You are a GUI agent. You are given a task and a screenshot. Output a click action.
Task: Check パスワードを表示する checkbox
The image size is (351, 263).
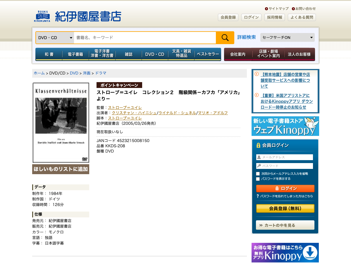point(258,179)
